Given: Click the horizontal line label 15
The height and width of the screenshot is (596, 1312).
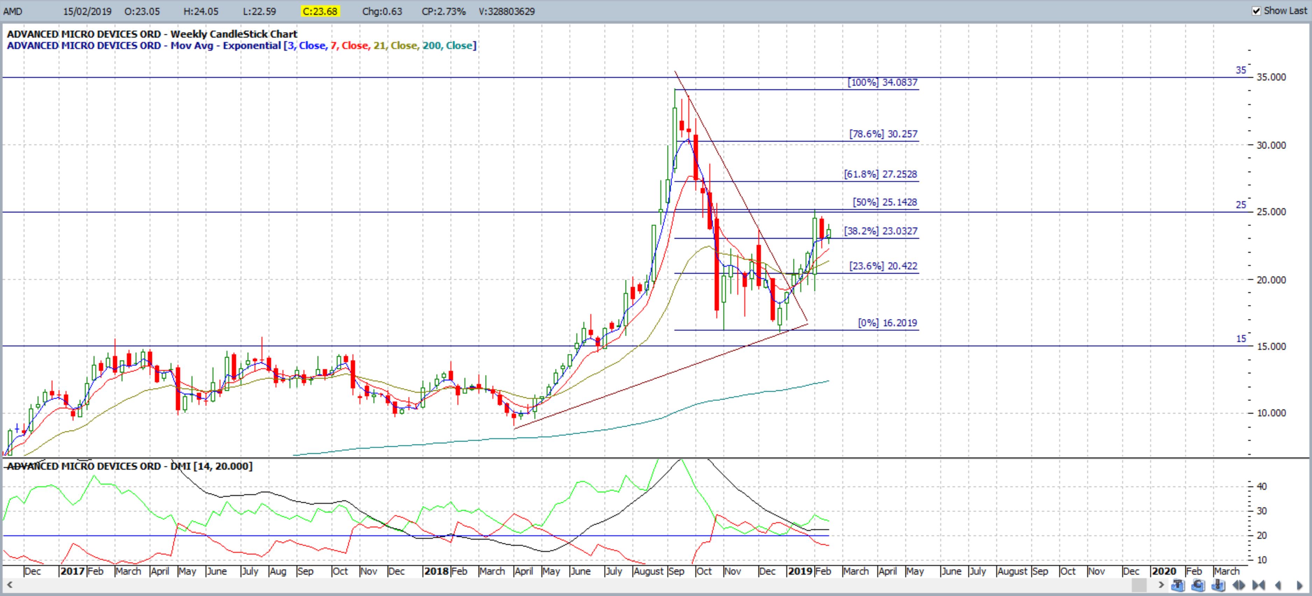Looking at the screenshot, I should 1241,339.
